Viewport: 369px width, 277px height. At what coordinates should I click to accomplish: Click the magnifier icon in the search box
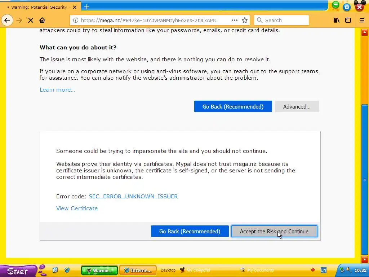point(259,20)
